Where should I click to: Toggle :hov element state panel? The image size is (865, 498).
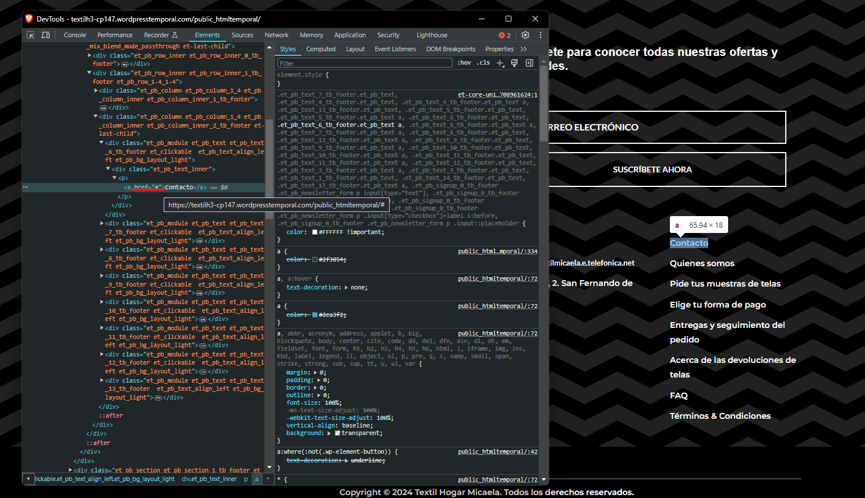(464, 63)
